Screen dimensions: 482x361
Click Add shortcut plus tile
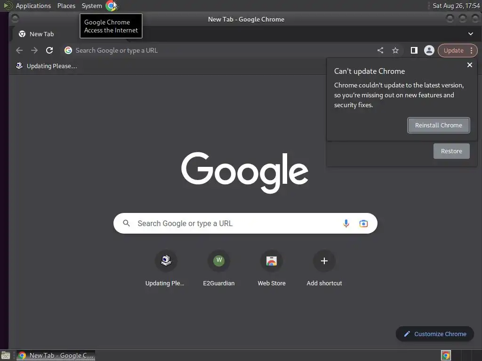[x=324, y=268]
